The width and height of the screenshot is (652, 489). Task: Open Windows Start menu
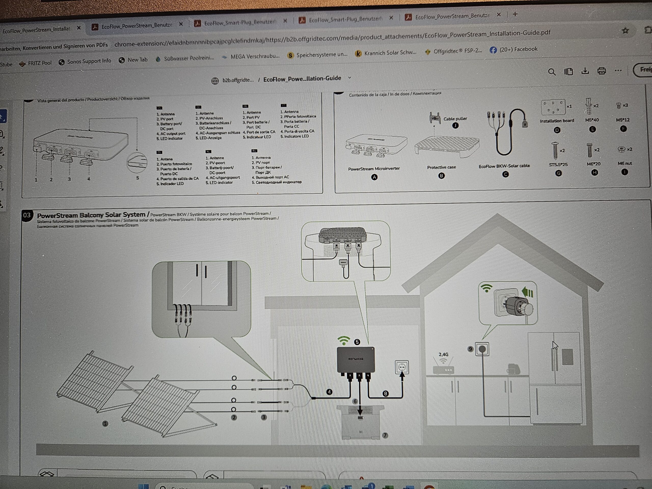(x=144, y=486)
